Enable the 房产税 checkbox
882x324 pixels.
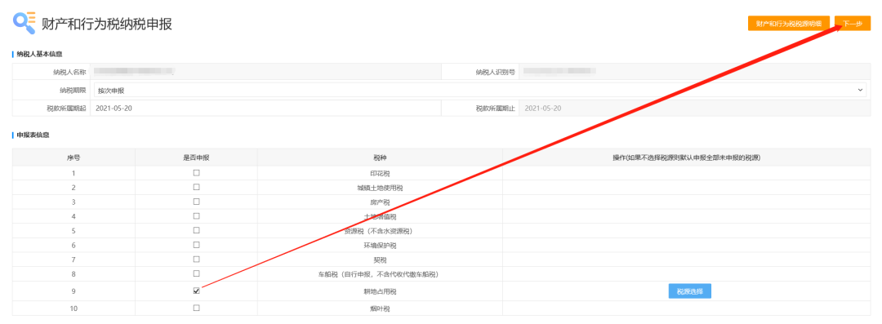196,202
